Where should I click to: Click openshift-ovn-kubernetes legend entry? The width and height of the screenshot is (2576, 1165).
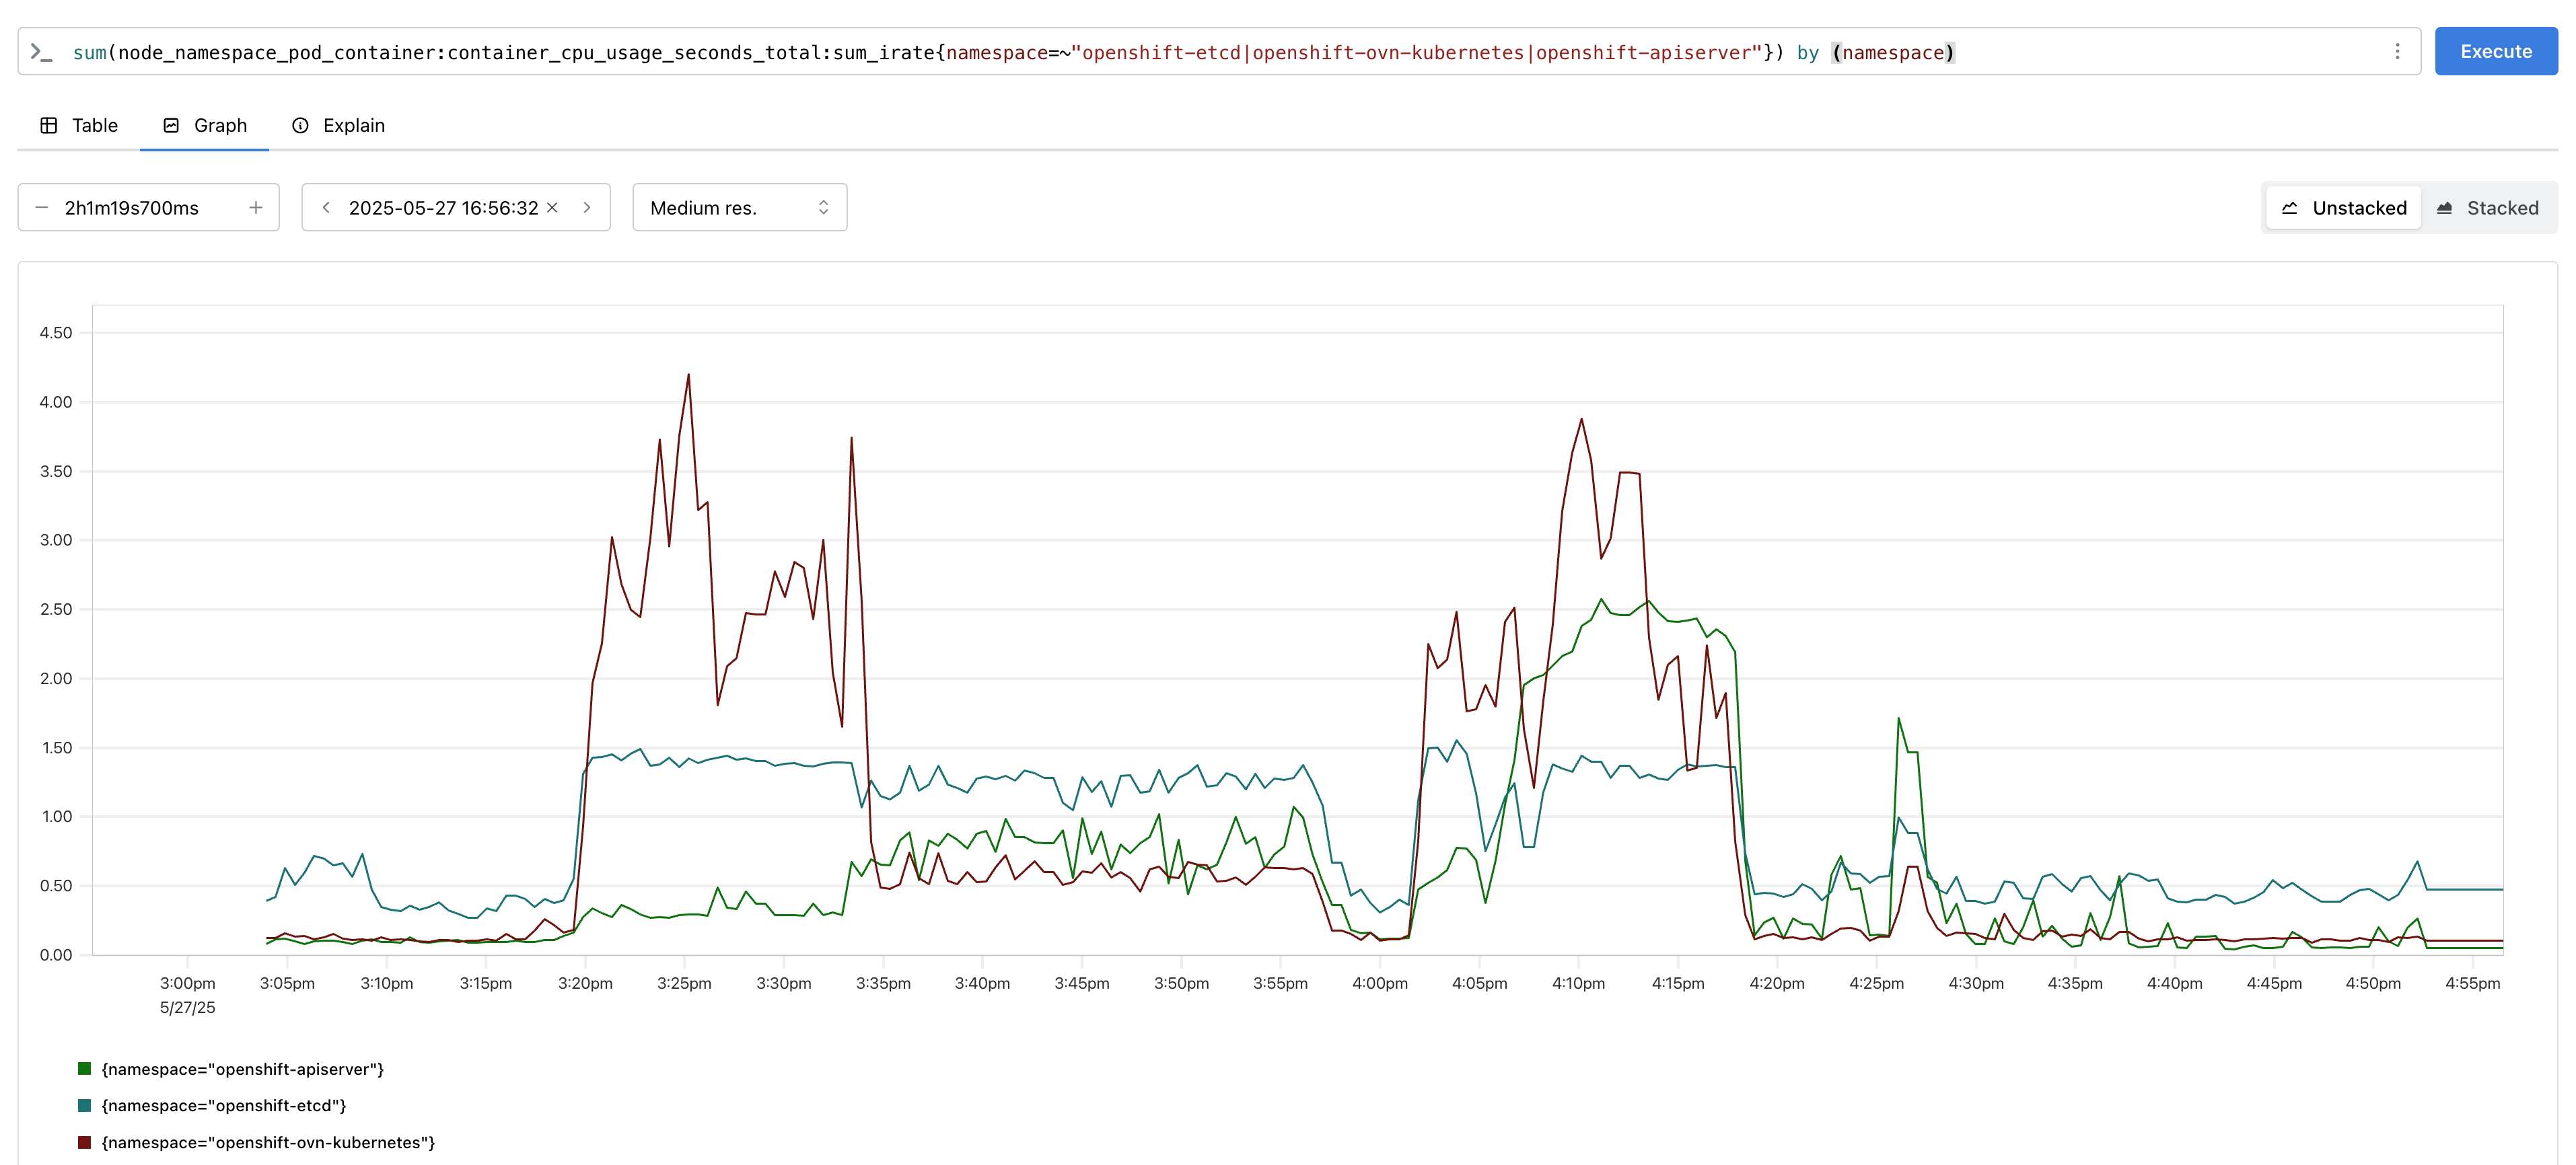(268, 1142)
